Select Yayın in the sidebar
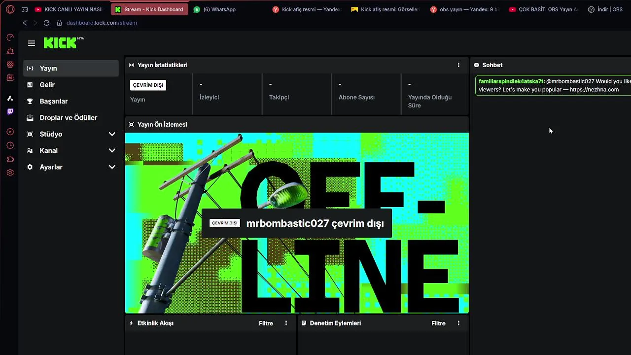Screen dimensions: 631x355 tap(71, 69)
